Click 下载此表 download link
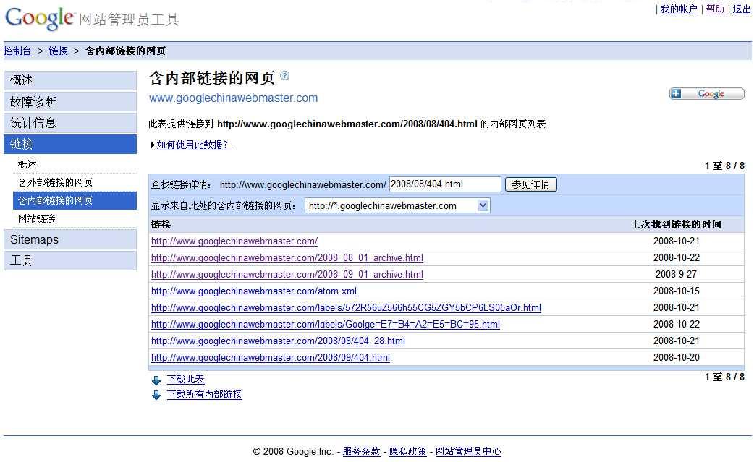This screenshot has width=754, height=462. (186, 380)
